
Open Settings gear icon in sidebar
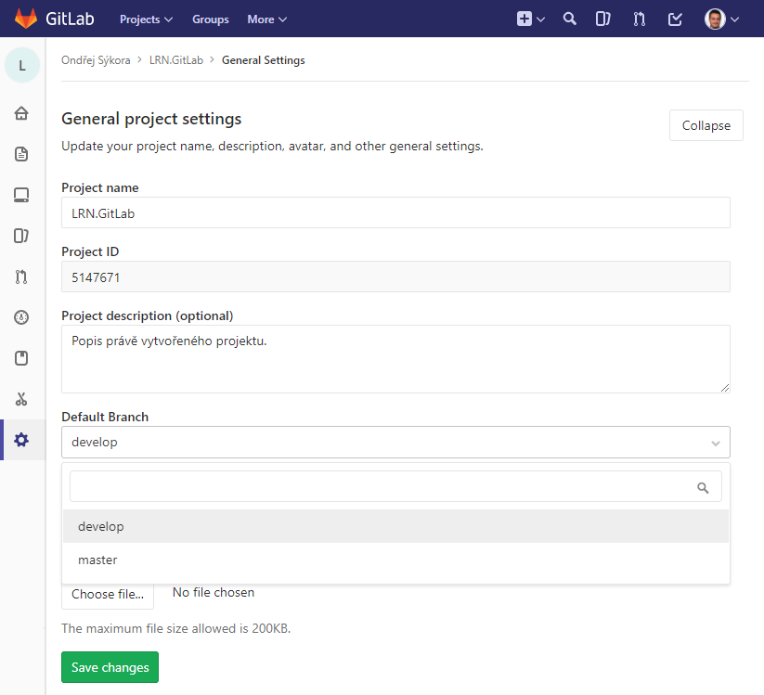click(21, 440)
